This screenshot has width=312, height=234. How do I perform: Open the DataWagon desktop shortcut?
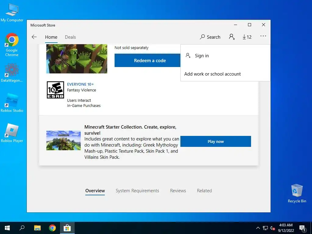coord(12,73)
